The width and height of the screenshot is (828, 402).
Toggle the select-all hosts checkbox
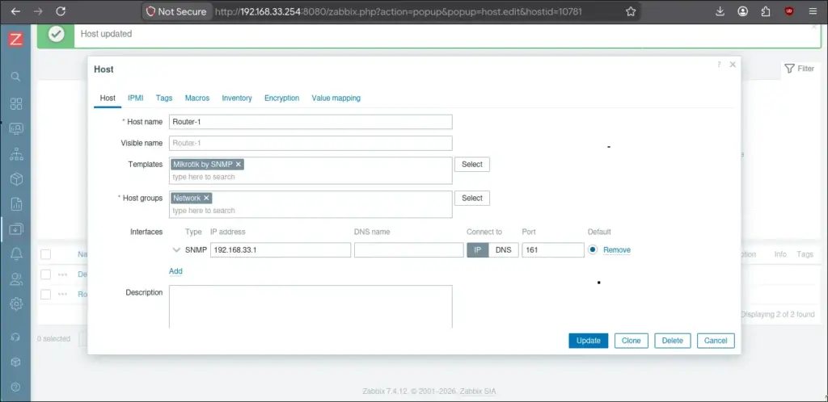point(46,254)
